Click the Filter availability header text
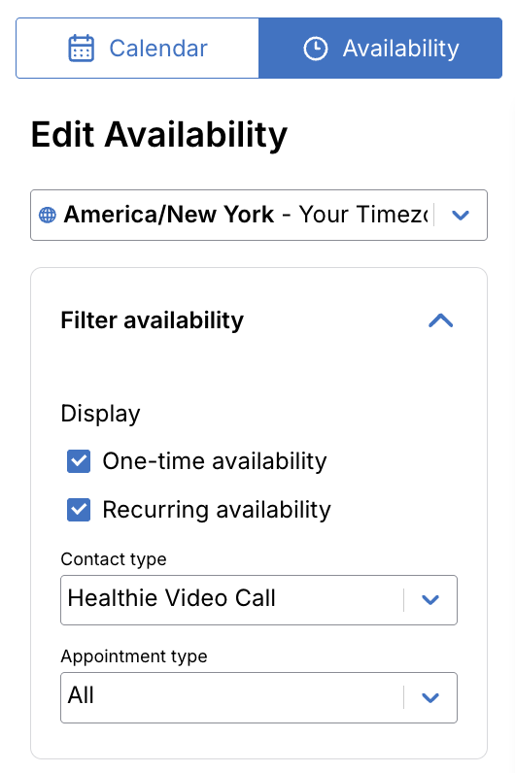Image resolution: width=515 pixels, height=773 pixels. click(152, 320)
